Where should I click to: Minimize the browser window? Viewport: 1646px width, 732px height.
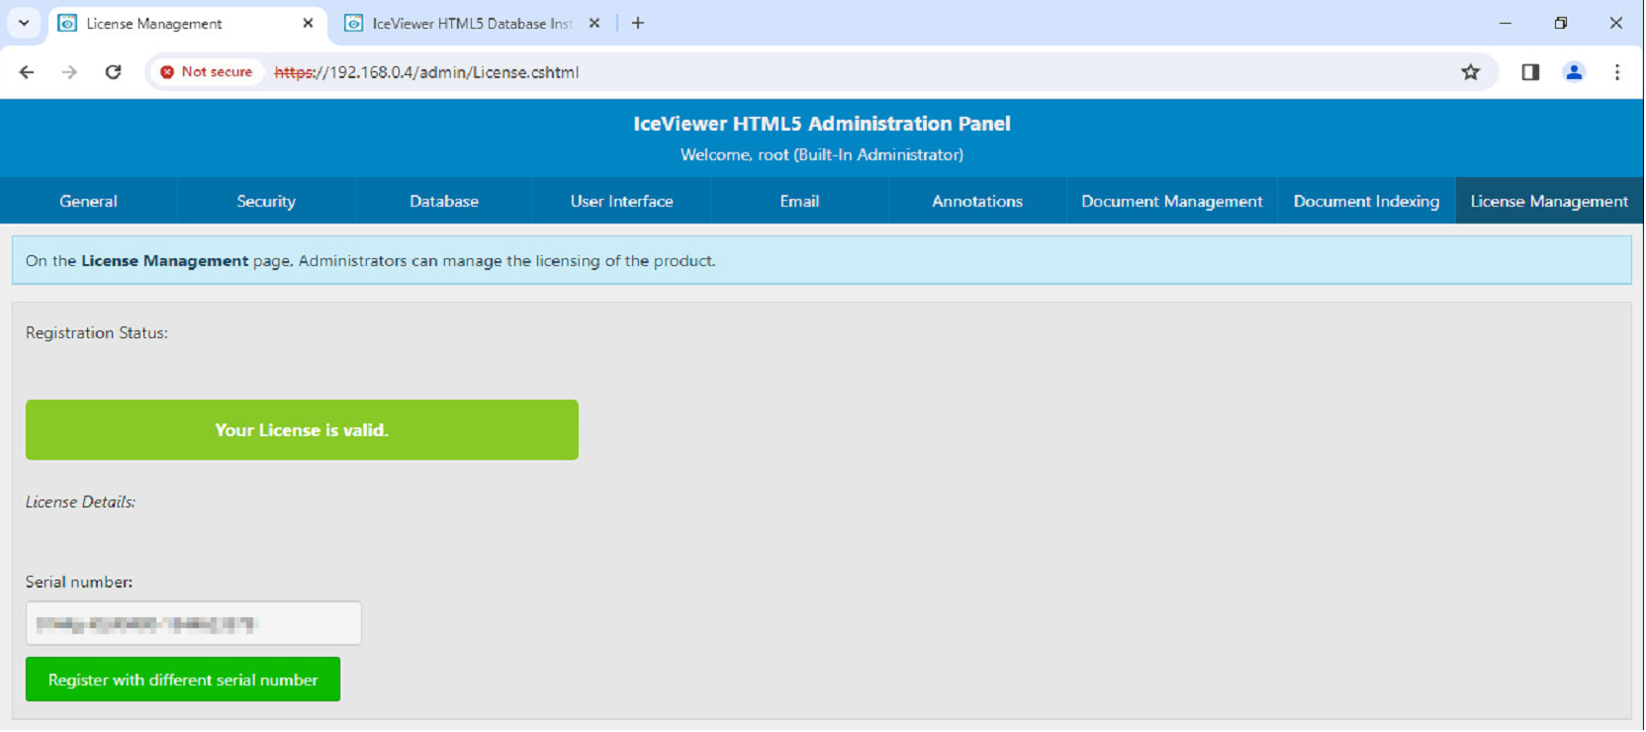click(1506, 23)
